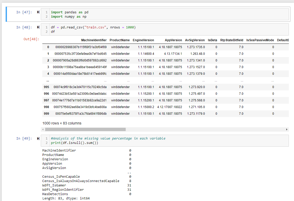Viewport: 294px width, 201px height.
Task: Select the AvSigVersion column header
Action: click(x=195, y=40)
